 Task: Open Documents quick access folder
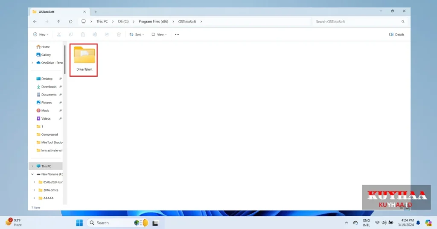pyautogui.click(x=47, y=95)
